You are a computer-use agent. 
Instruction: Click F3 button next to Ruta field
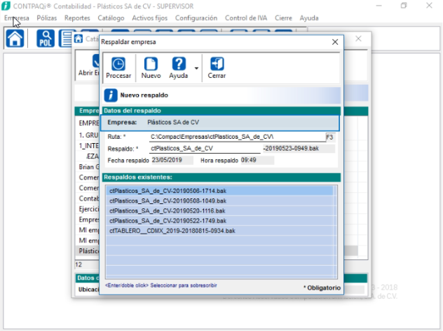click(x=330, y=137)
